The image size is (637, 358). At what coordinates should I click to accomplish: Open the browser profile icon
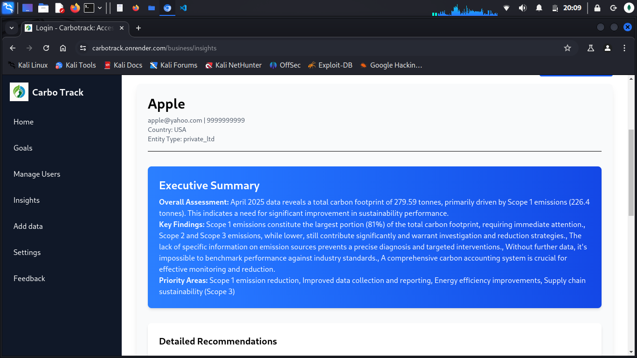point(608,48)
